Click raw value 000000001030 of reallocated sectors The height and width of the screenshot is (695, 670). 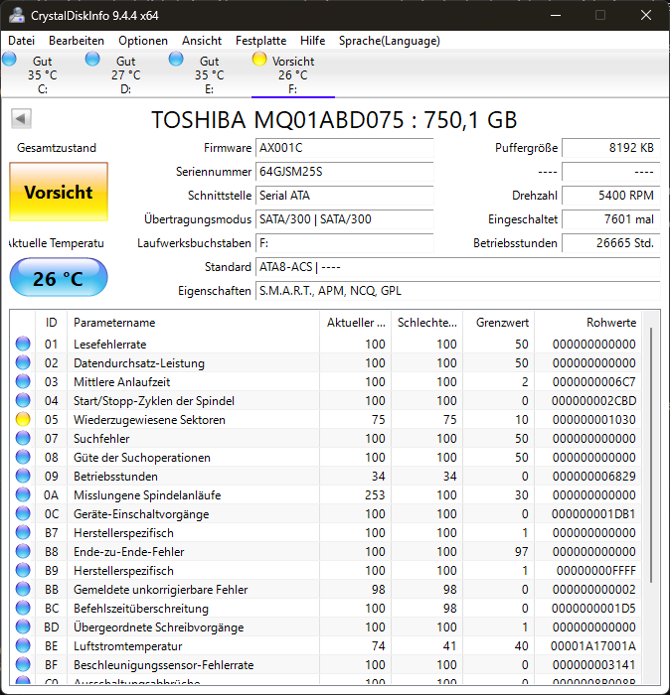[x=593, y=419]
